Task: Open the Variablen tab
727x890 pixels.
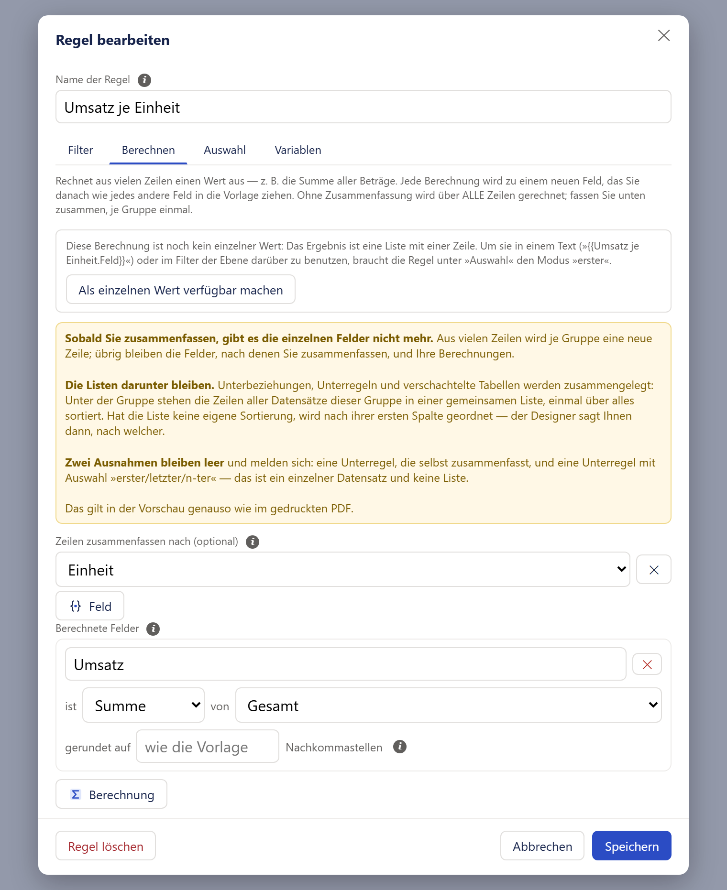Action: (298, 150)
